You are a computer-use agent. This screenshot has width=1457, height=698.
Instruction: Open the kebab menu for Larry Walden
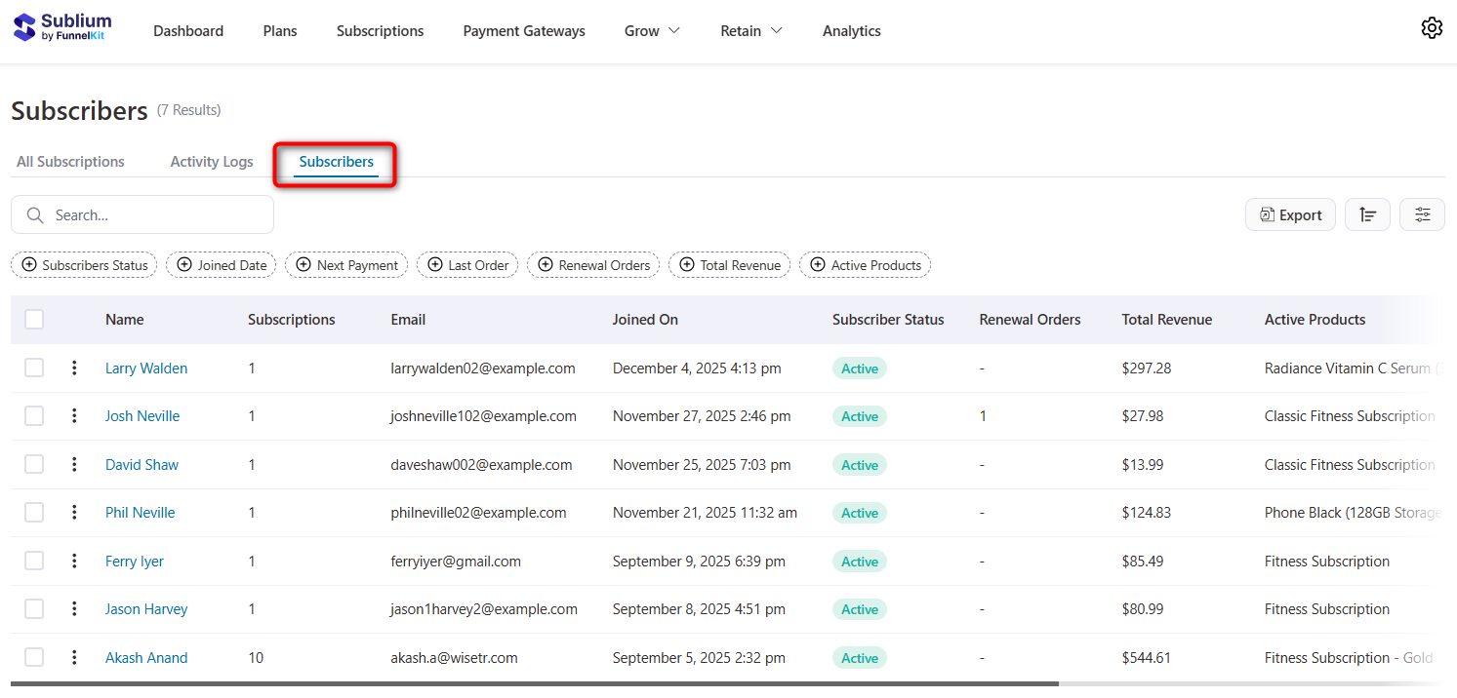point(74,368)
